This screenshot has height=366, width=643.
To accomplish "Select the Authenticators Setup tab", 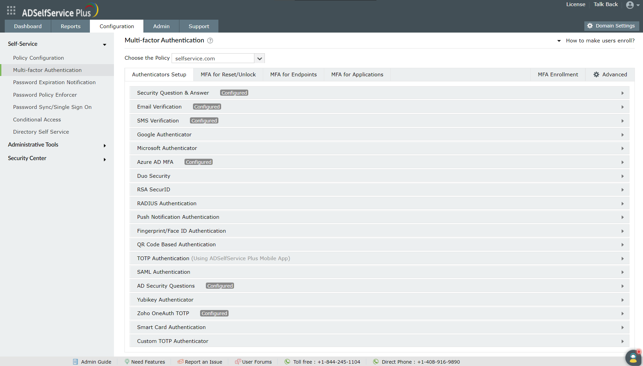I will point(159,75).
